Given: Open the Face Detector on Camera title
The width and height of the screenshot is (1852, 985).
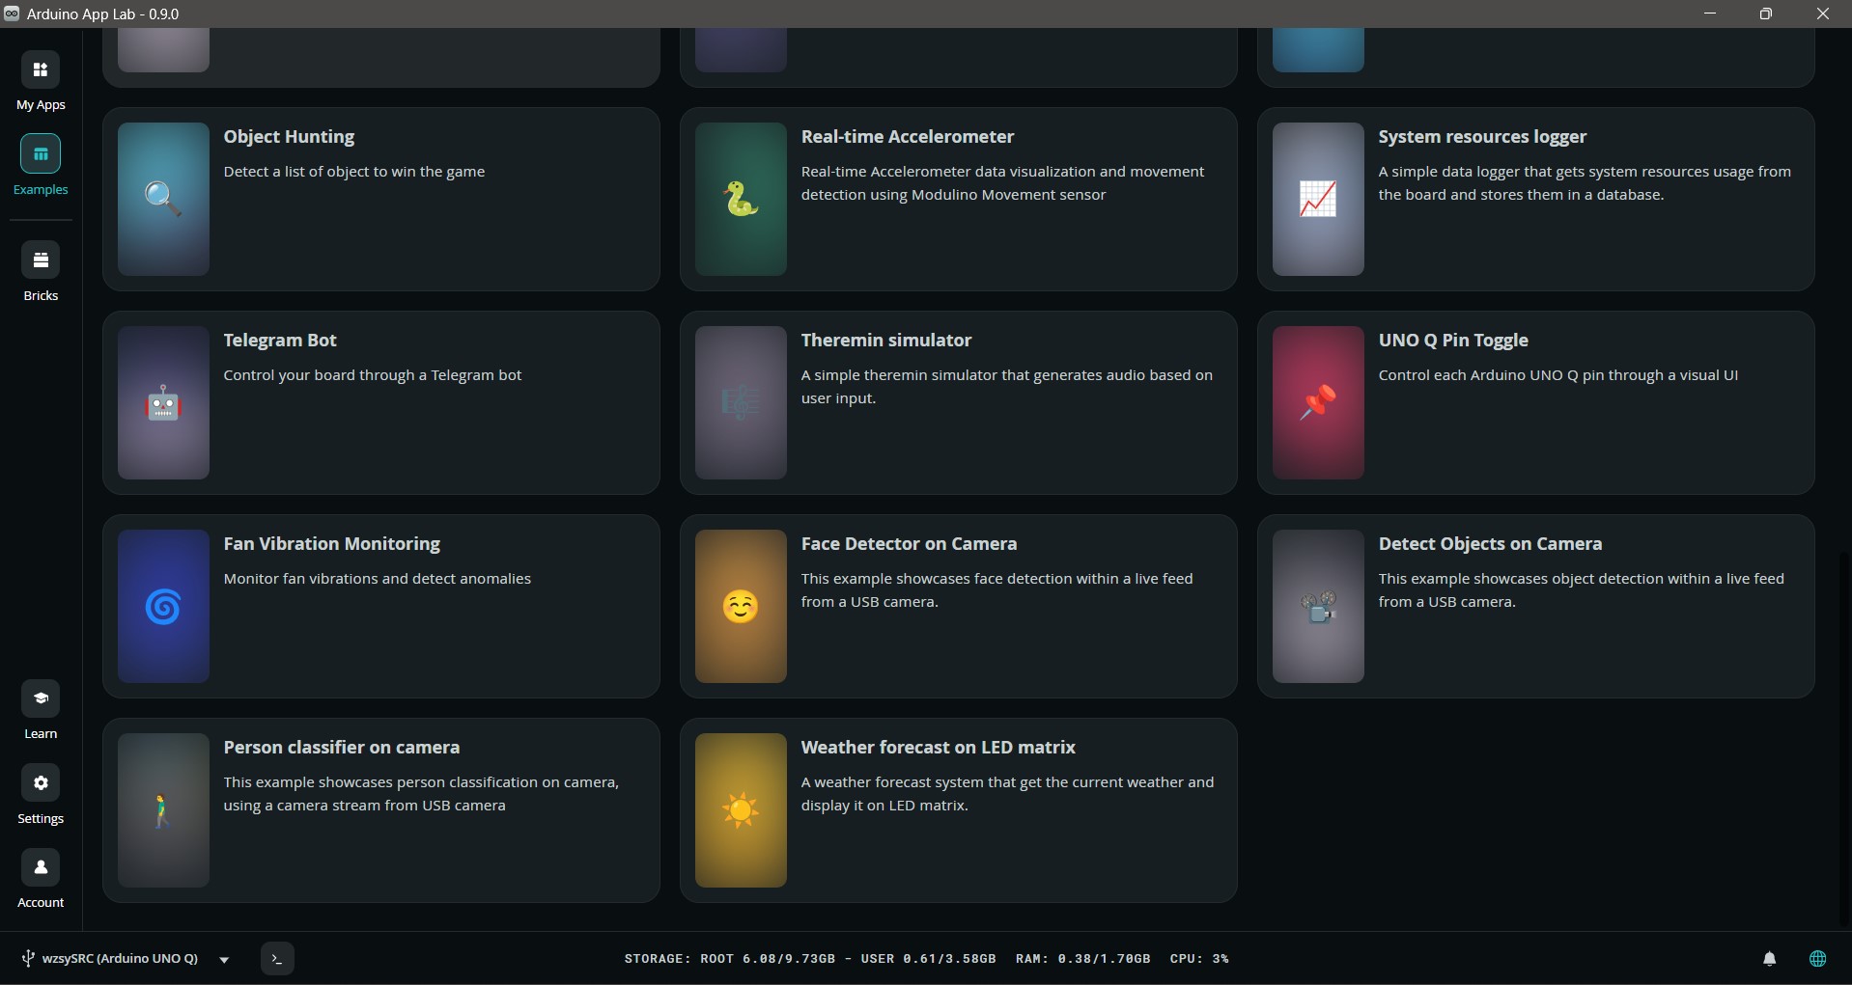Looking at the screenshot, I should click(x=909, y=544).
